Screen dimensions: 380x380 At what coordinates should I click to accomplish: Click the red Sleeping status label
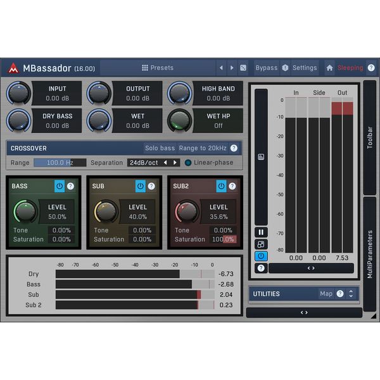[x=350, y=68]
